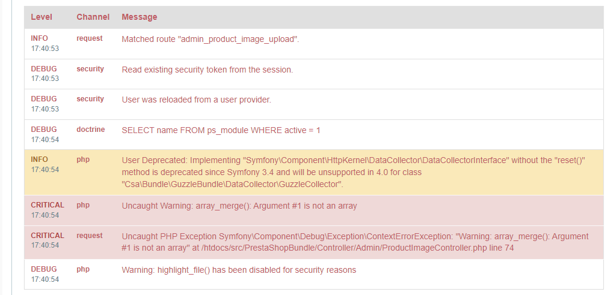The width and height of the screenshot is (608, 295).
Task: Click the Channel column header
Action: click(93, 17)
